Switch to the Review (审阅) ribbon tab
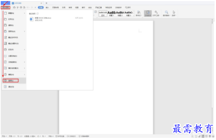 (x=70, y=7)
